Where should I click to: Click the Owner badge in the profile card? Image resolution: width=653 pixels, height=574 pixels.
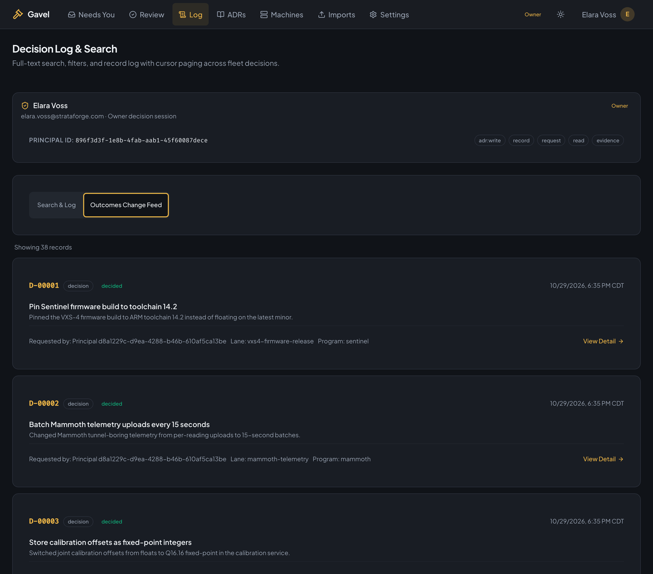(x=619, y=106)
